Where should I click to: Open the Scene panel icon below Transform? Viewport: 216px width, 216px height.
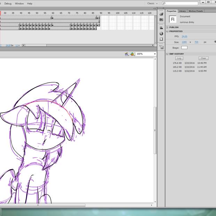161,47
